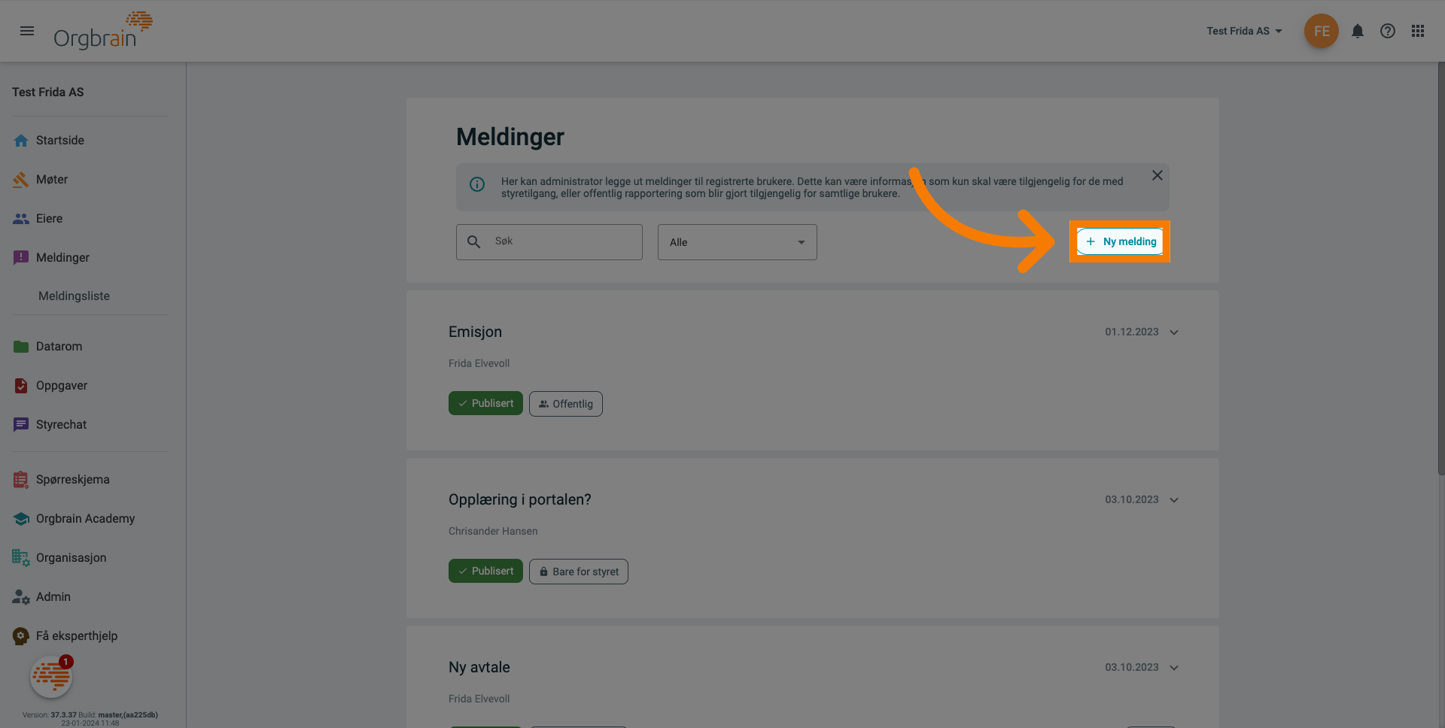Open the notifications bell
Image resolution: width=1445 pixels, height=728 pixels.
pos(1357,31)
